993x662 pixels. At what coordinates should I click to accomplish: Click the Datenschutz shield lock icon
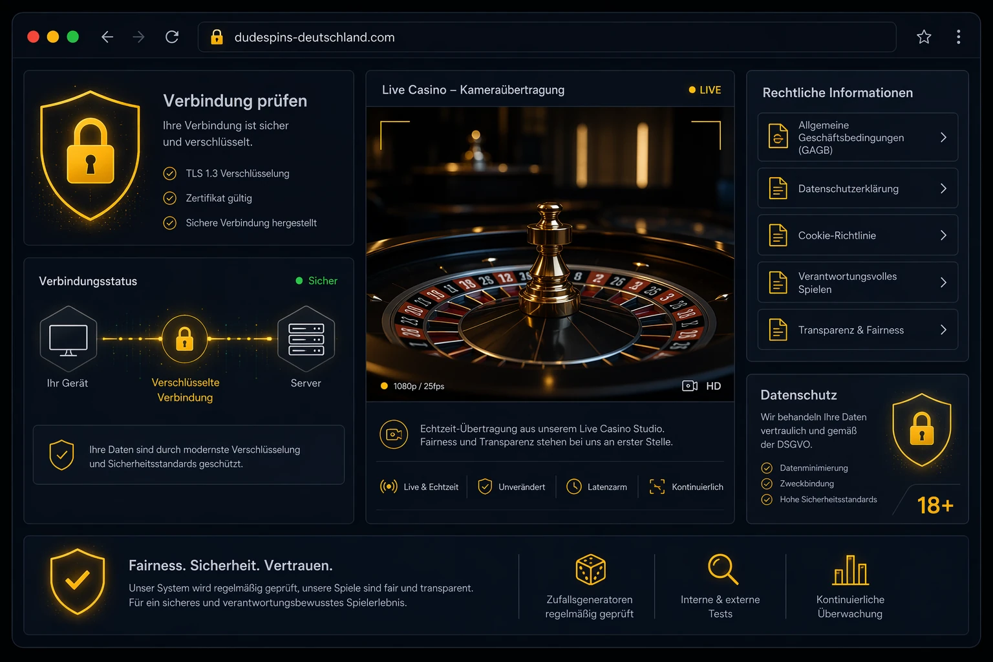point(922,430)
